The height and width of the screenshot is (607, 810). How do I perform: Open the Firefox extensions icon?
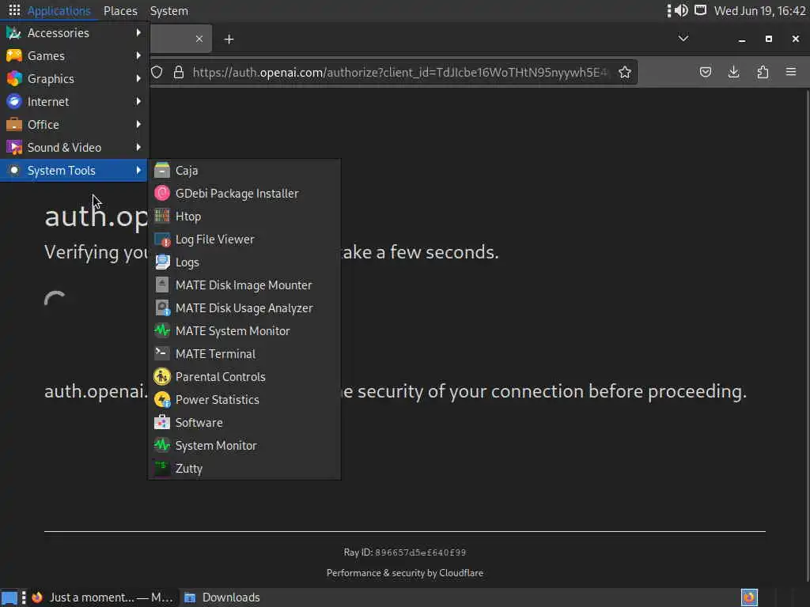[x=763, y=72]
